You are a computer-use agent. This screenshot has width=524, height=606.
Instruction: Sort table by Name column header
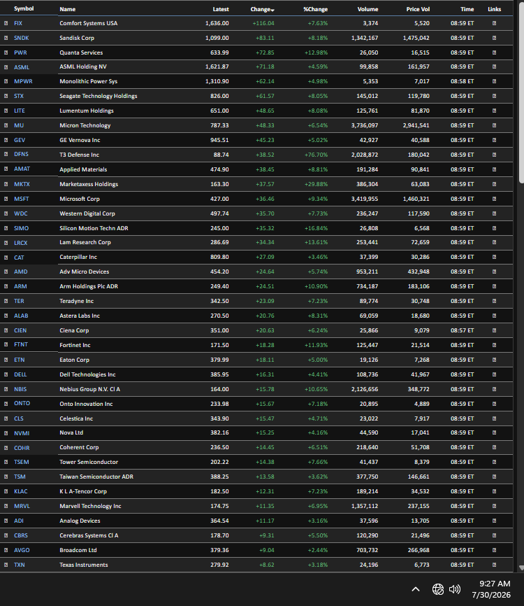(68, 9)
